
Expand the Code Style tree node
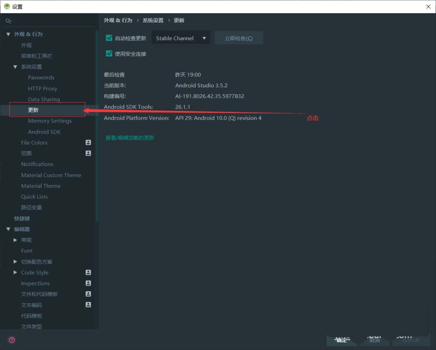15,272
